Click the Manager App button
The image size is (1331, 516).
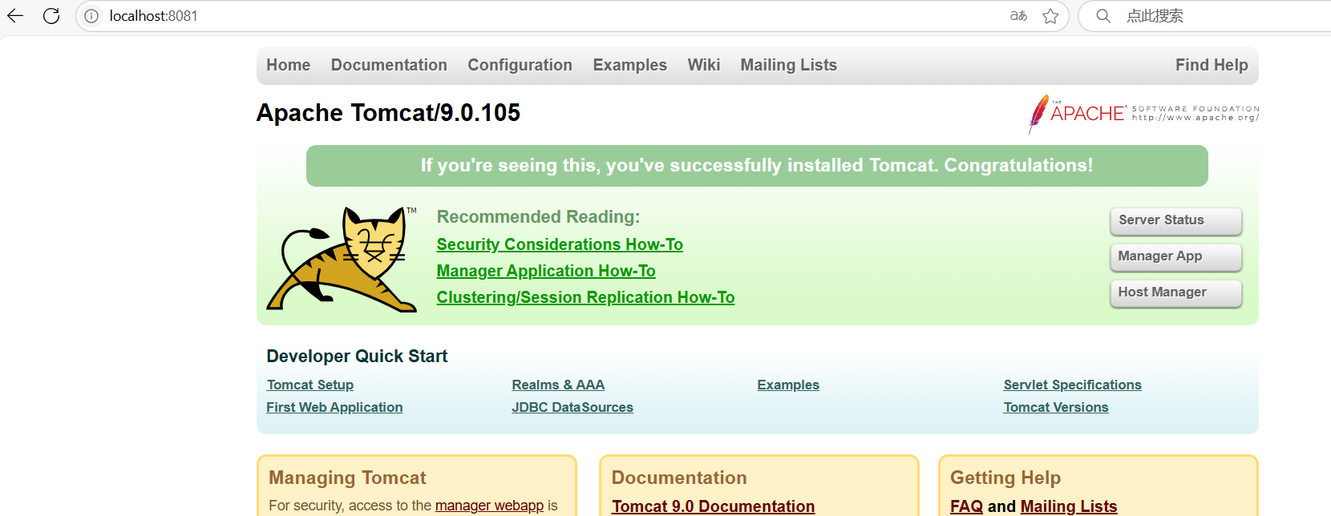pyautogui.click(x=1176, y=256)
